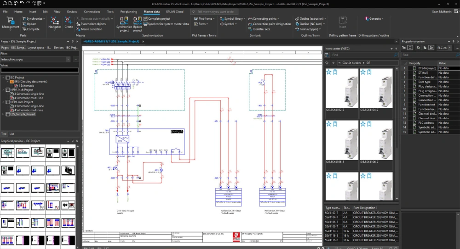
Task: Switch to List view tab
Action: pos(12,133)
